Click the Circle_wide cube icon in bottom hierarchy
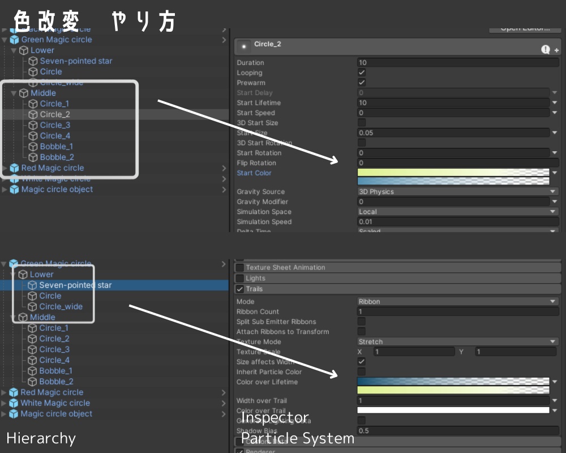566x453 pixels. [x=32, y=307]
